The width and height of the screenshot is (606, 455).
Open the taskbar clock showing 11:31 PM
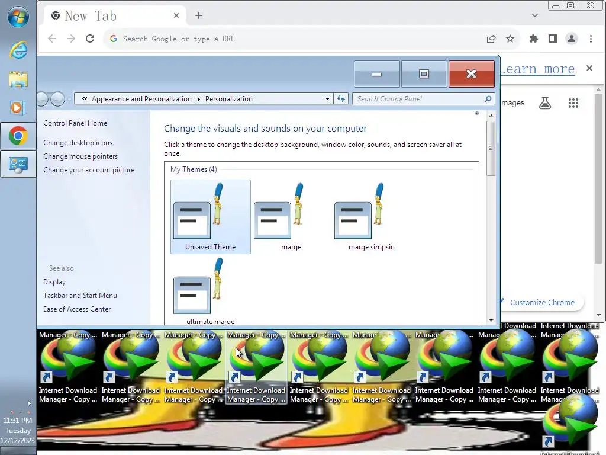pyautogui.click(x=18, y=431)
